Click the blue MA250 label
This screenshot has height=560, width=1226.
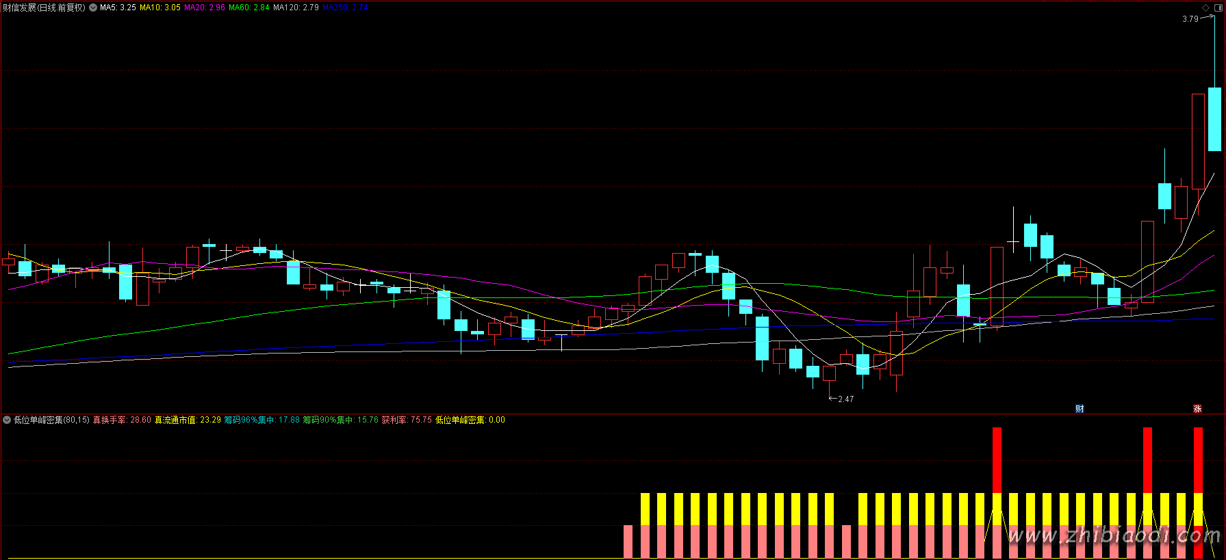pyautogui.click(x=345, y=8)
